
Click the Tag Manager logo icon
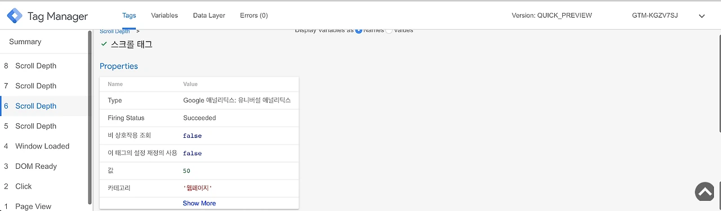pyautogui.click(x=15, y=16)
